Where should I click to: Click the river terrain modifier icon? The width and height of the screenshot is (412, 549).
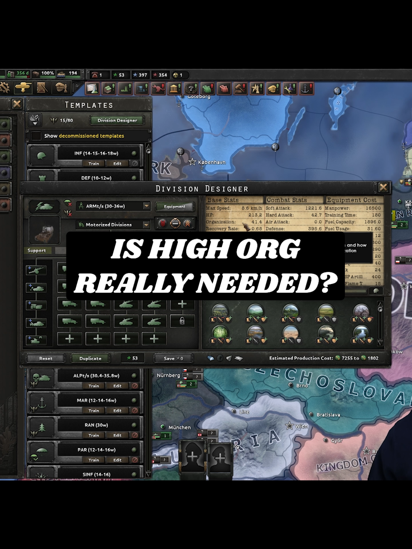[x=361, y=333]
